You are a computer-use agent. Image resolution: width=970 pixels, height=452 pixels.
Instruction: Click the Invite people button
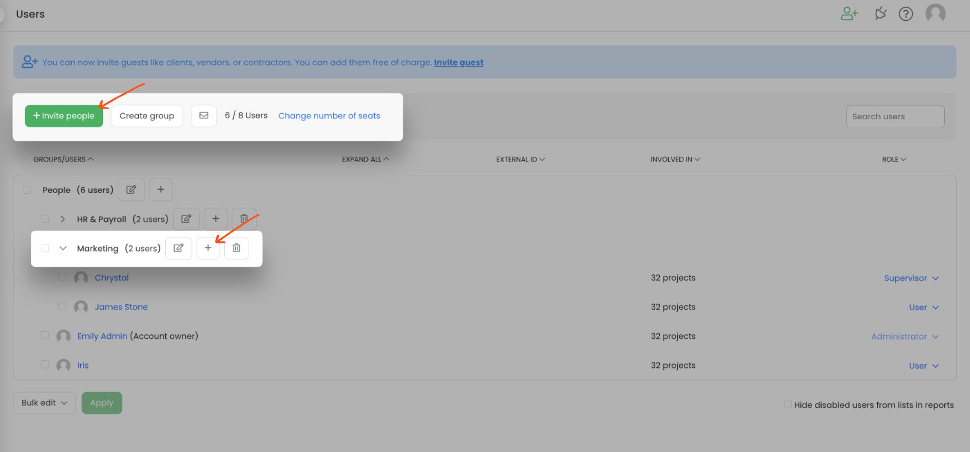tap(64, 116)
